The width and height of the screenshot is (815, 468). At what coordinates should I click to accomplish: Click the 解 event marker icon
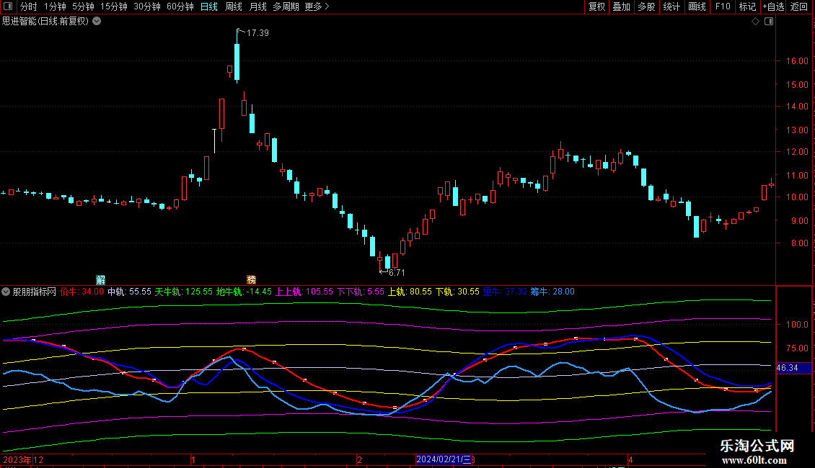pos(101,279)
